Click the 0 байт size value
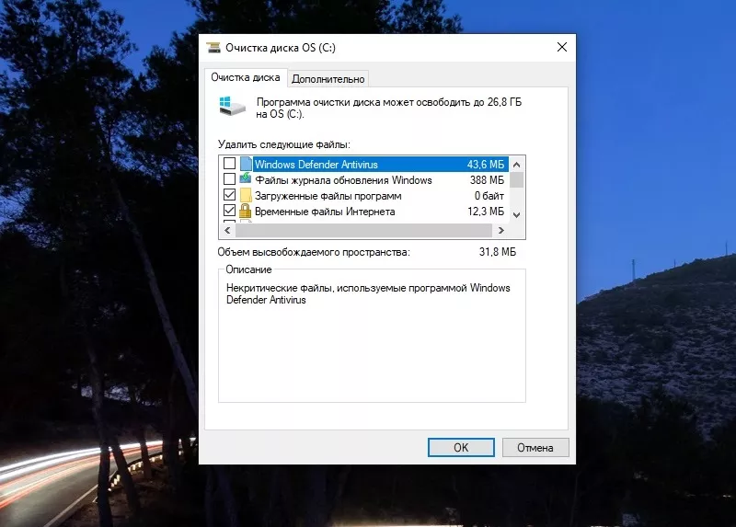The width and height of the screenshot is (736, 527). pyautogui.click(x=489, y=196)
